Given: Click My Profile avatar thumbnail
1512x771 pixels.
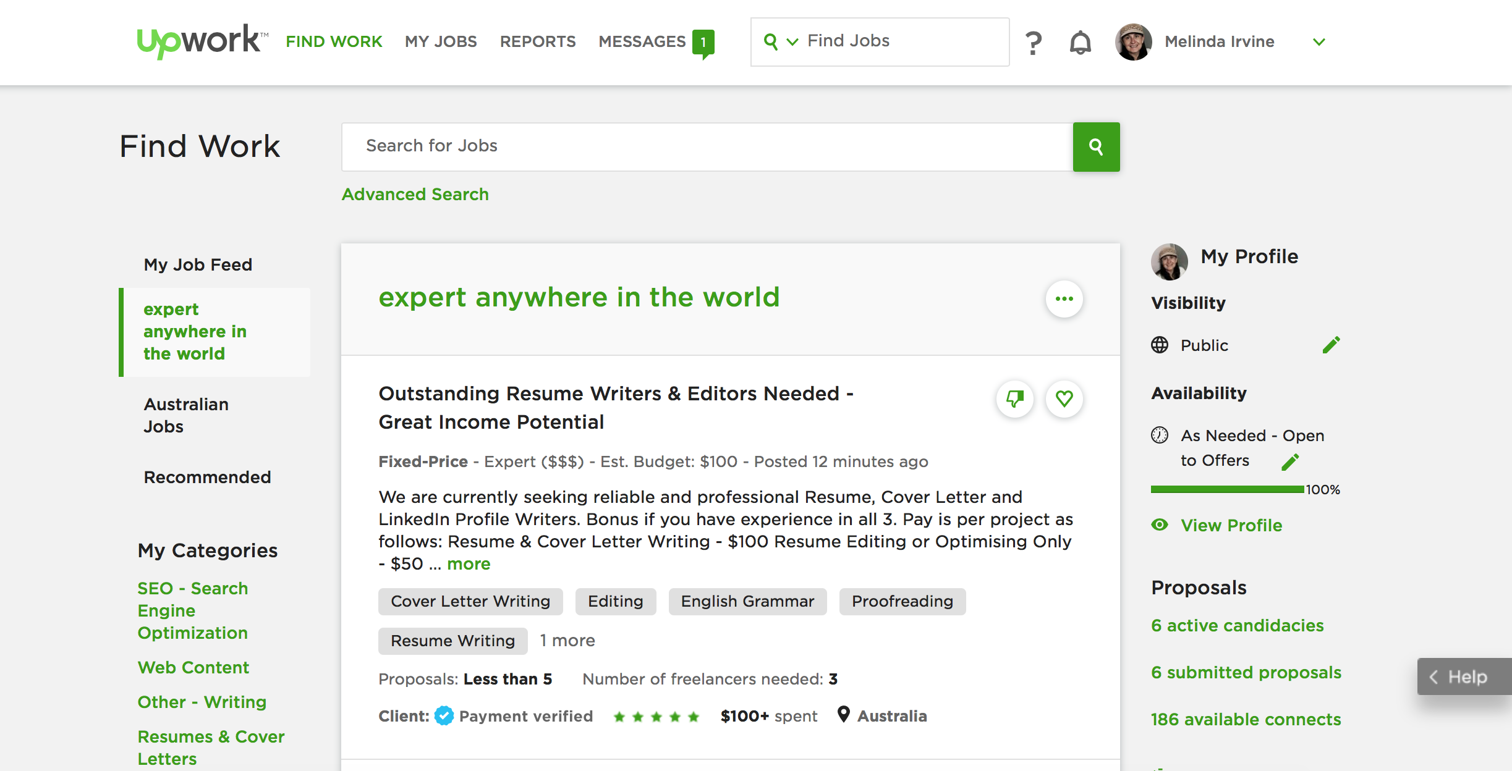Looking at the screenshot, I should pos(1169,261).
